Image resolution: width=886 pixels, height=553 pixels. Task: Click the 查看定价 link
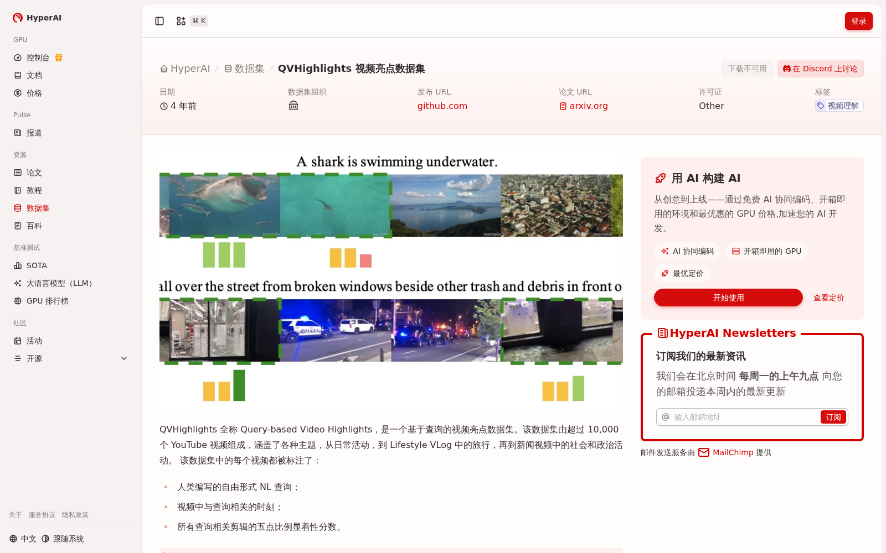tap(828, 298)
